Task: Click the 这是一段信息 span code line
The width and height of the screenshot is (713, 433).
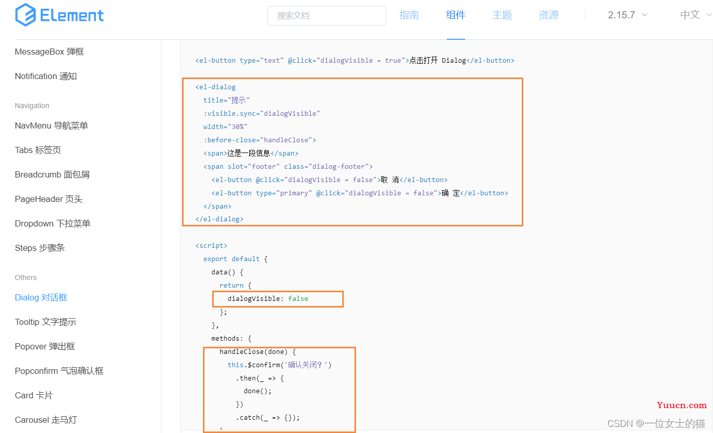Action: click(251, 153)
